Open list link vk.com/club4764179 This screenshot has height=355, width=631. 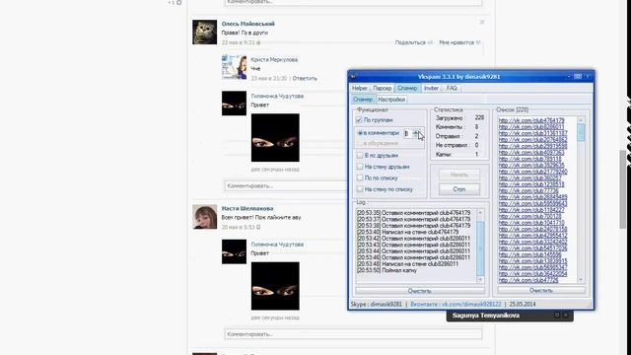(x=531, y=120)
